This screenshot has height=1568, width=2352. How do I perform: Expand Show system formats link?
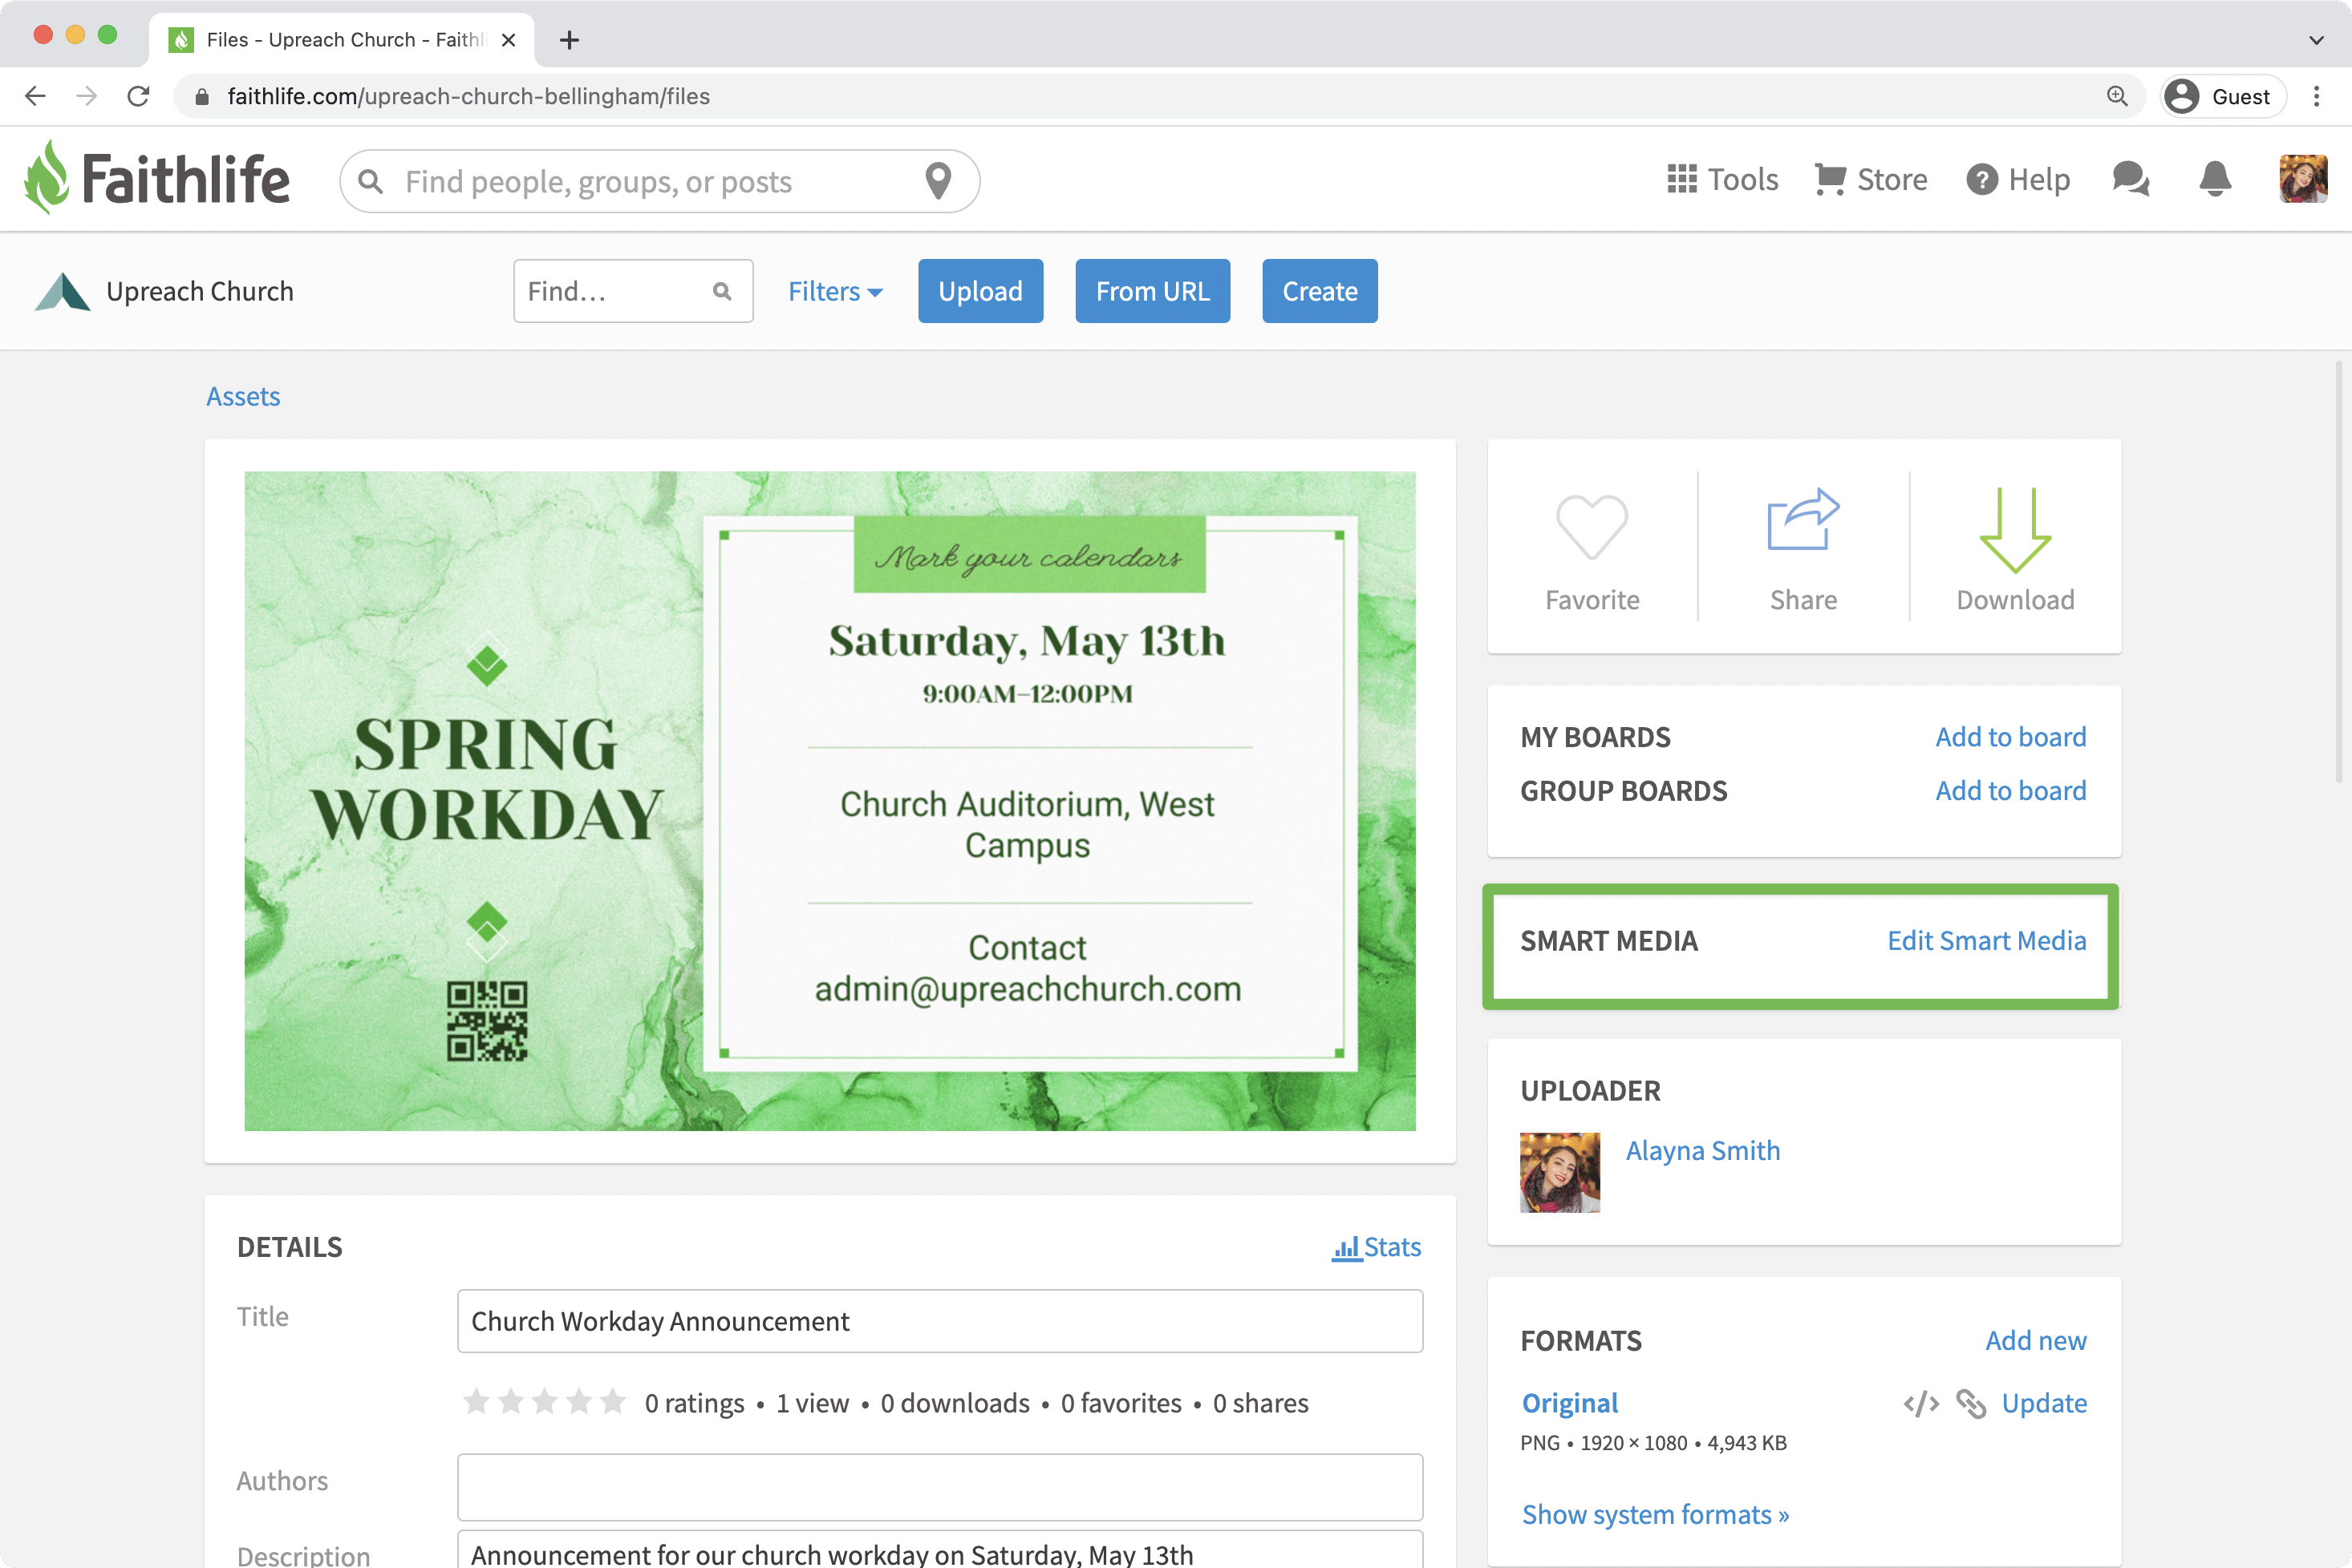pos(1655,1514)
